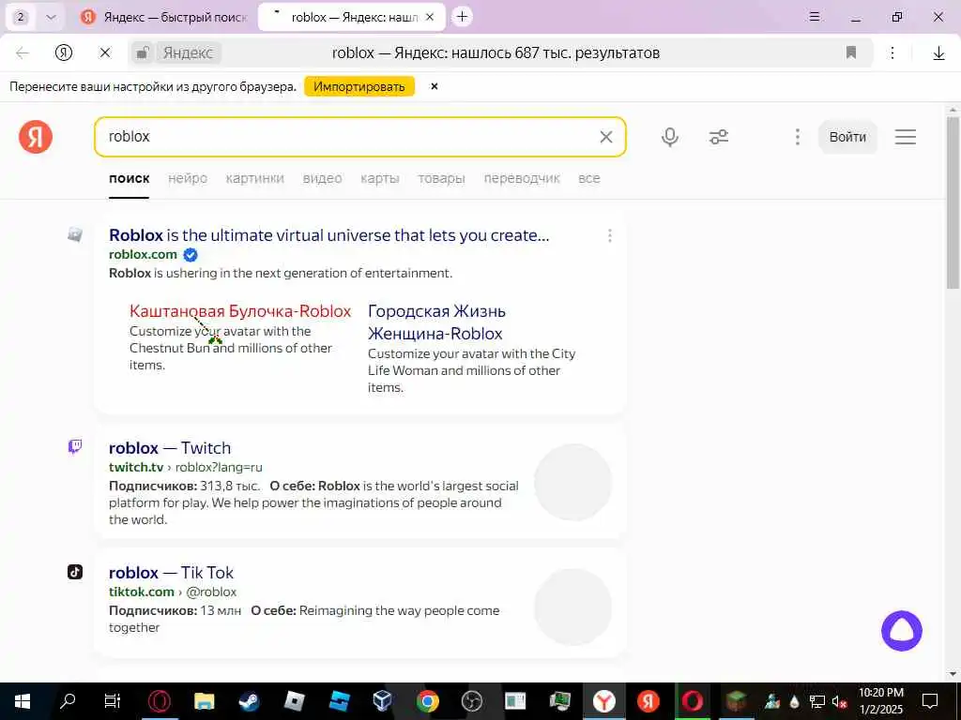The image size is (961, 720).
Task: Open Каштановая Булочка-Roblox sitelink
Action: click(240, 311)
